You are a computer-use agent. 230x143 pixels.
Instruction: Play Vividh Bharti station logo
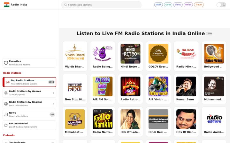(x=75, y=54)
